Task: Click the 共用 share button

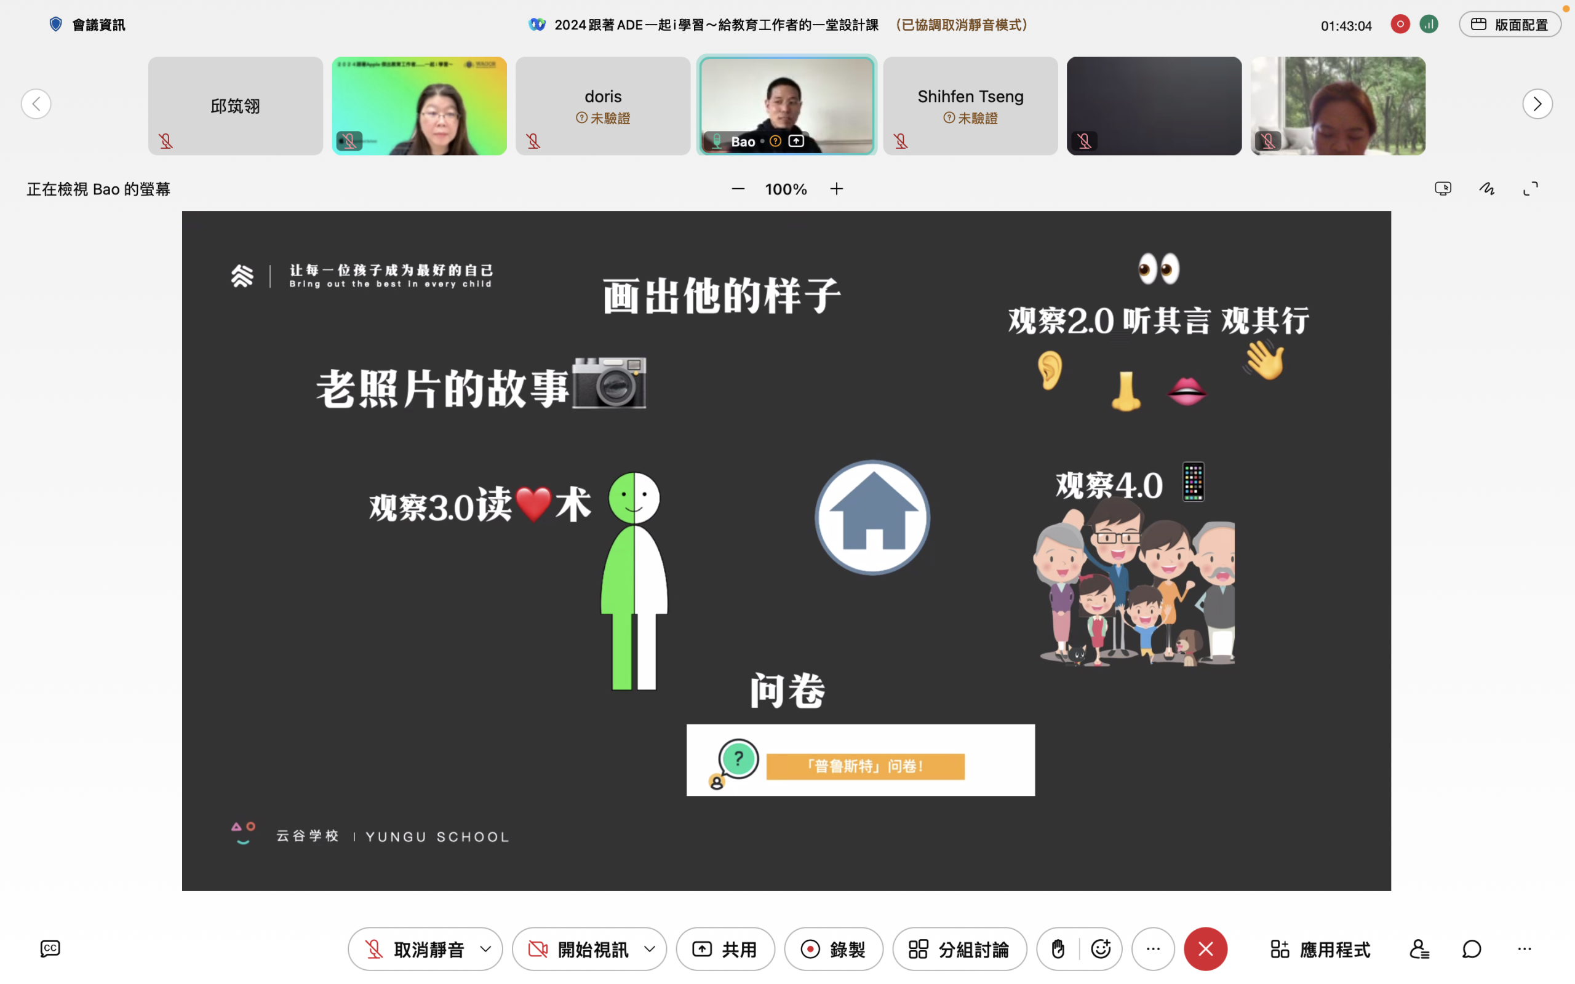Action: coord(725,949)
